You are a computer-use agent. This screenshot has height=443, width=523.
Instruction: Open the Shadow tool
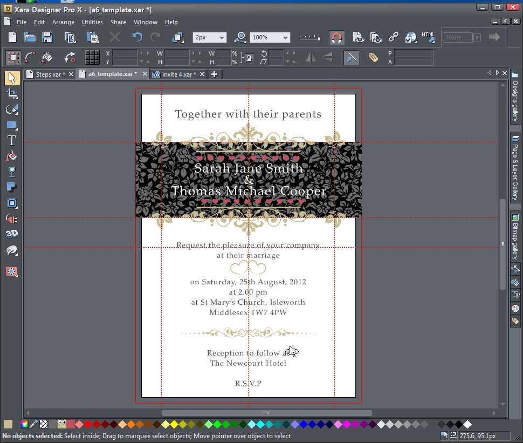[11, 187]
